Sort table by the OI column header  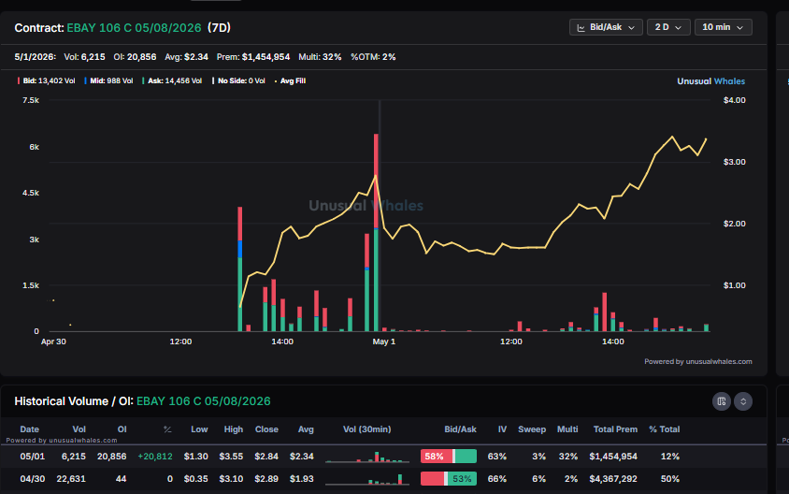122,429
